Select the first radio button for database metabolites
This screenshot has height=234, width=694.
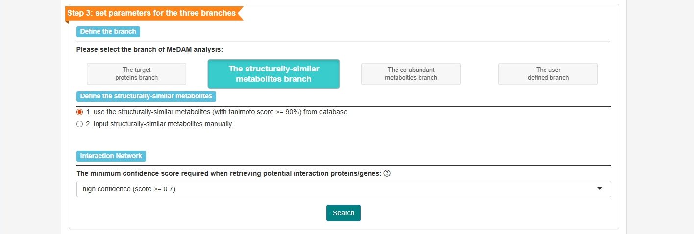80,112
